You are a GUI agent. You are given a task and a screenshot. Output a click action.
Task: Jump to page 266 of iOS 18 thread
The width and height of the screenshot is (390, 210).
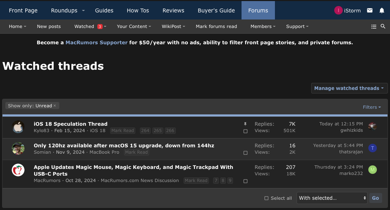pos(170,131)
